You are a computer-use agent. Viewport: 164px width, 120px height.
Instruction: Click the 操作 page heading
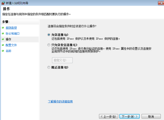(7, 9)
